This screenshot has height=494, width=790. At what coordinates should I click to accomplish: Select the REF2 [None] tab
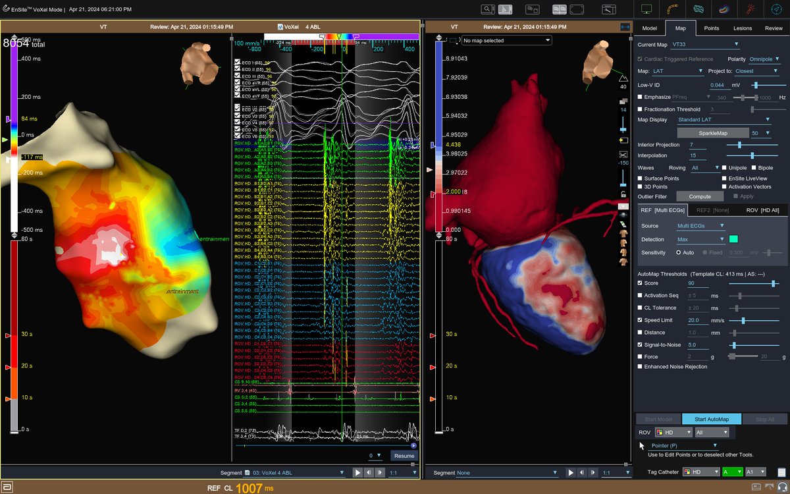tap(712, 210)
